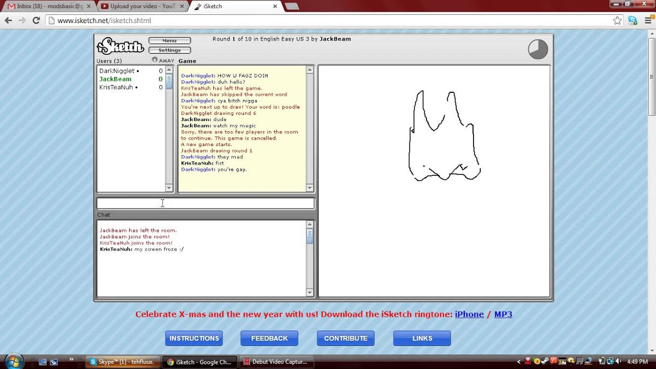Click the LINKS button

[422, 338]
